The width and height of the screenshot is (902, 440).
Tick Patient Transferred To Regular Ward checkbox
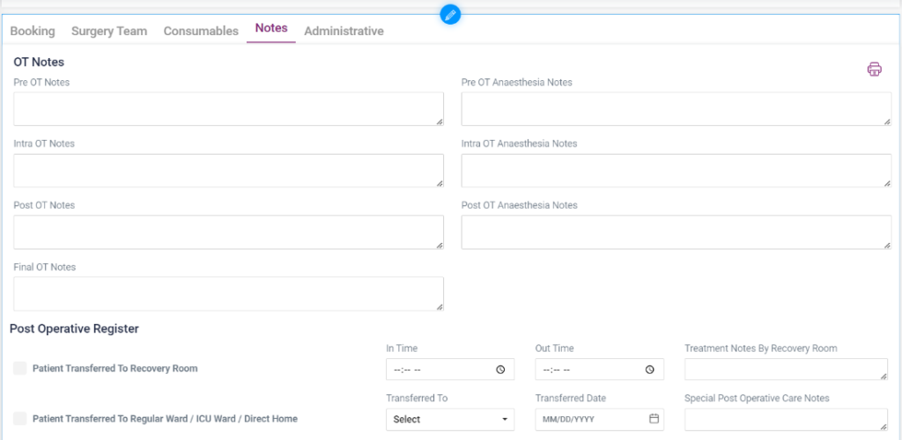coord(20,419)
